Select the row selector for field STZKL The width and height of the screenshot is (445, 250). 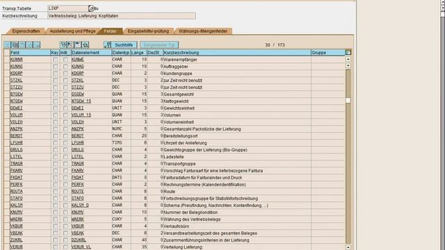7,81
